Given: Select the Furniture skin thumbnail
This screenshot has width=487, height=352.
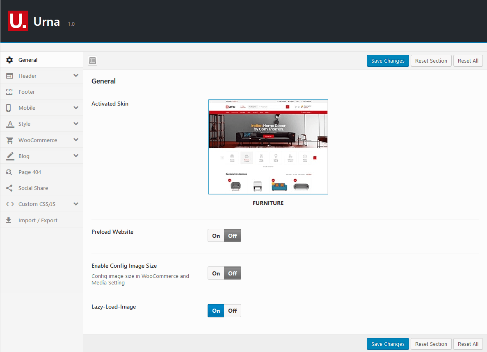Looking at the screenshot, I should coord(268,147).
